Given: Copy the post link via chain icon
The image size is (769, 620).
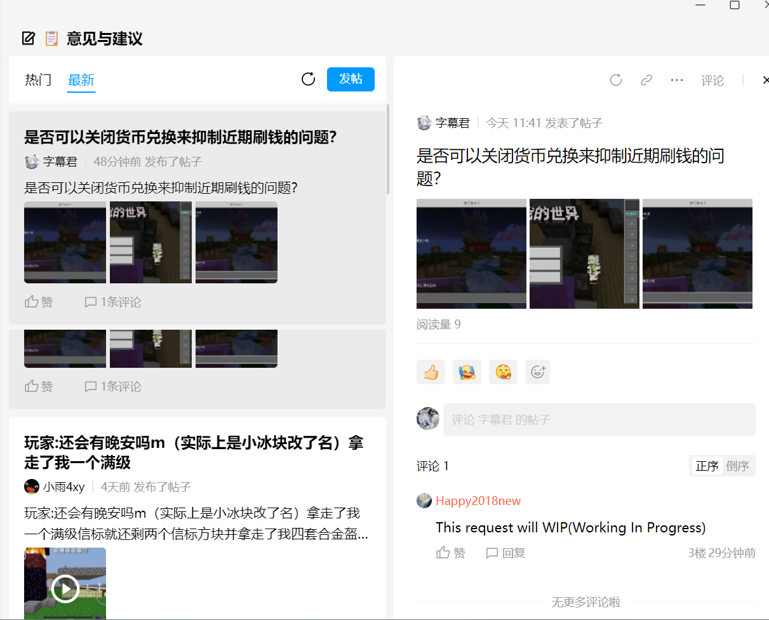Looking at the screenshot, I should [646, 80].
